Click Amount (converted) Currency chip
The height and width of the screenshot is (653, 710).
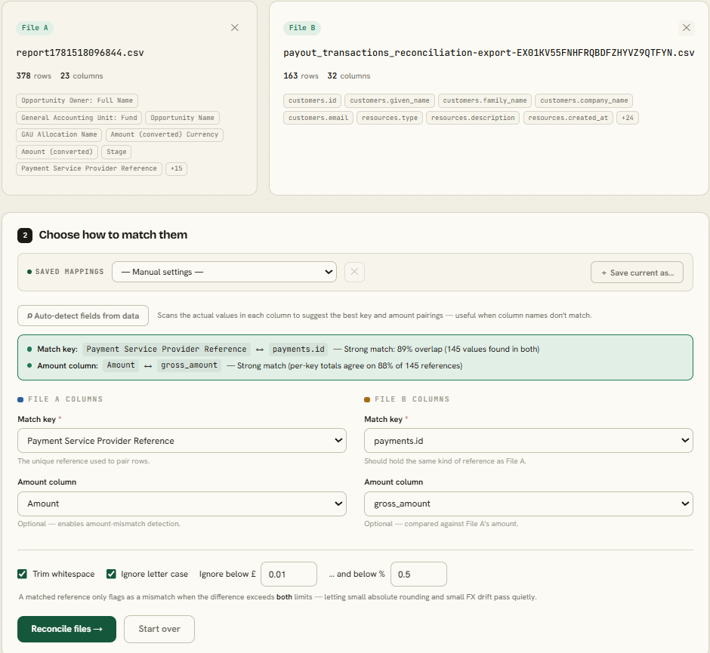pyautogui.click(x=165, y=134)
